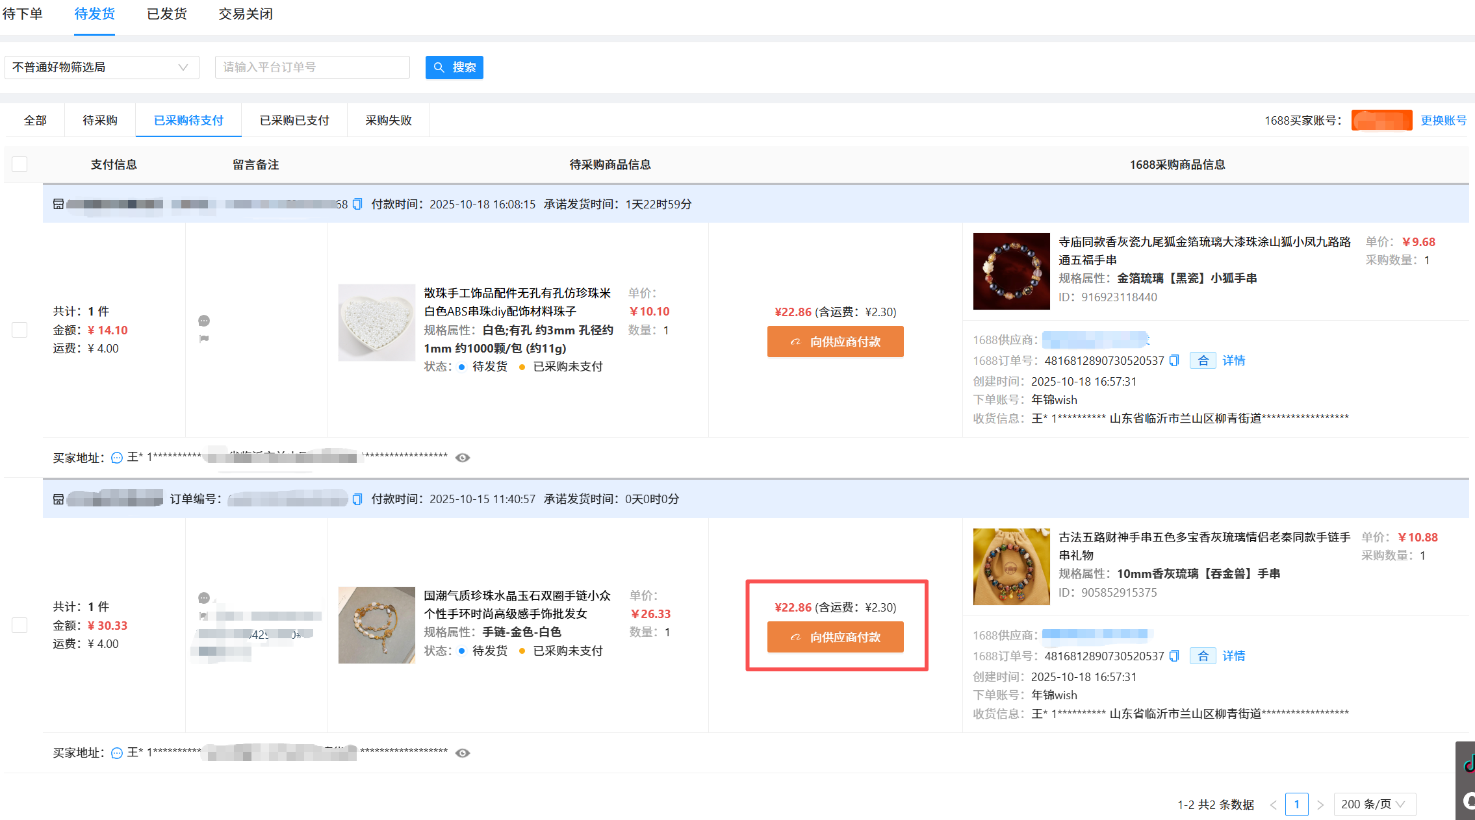
Task: Reveal first order's hidden buyer address
Action: pyautogui.click(x=463, y=458)
